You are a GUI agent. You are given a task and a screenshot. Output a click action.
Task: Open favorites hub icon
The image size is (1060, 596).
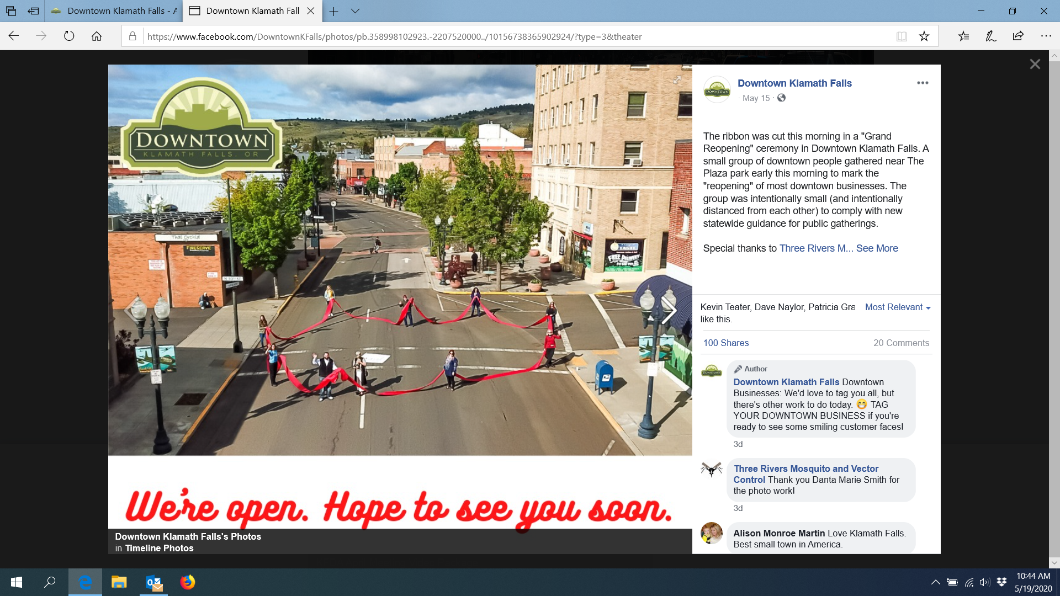[963, 36]
